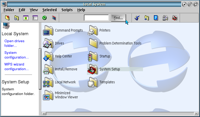Click the folder with blue arrow toolbar icon

[x=147, y=18]
